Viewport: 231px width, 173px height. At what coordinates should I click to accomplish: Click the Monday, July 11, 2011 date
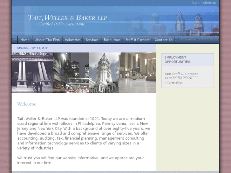point(33,48)
